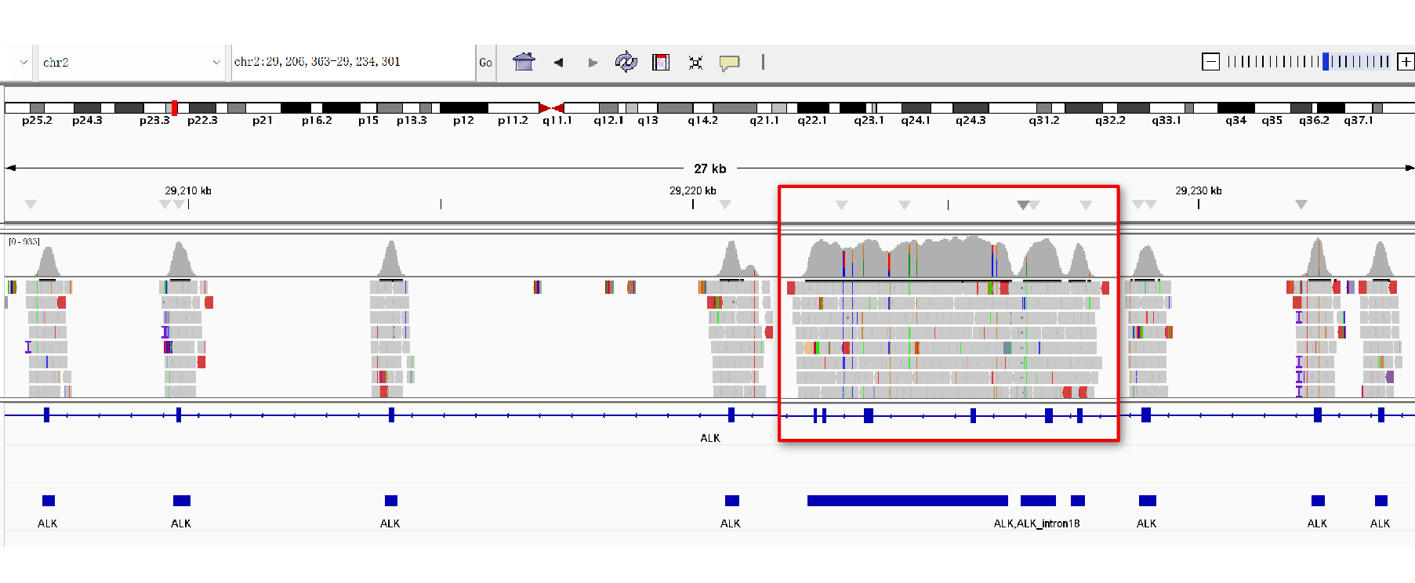
Task: Click the ALK gene label in the gene track
Action: (709, 438)
